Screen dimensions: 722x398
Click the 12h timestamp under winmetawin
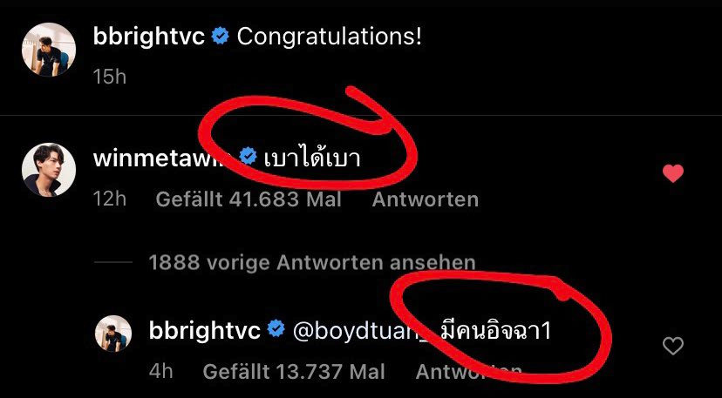click(110, 199)
